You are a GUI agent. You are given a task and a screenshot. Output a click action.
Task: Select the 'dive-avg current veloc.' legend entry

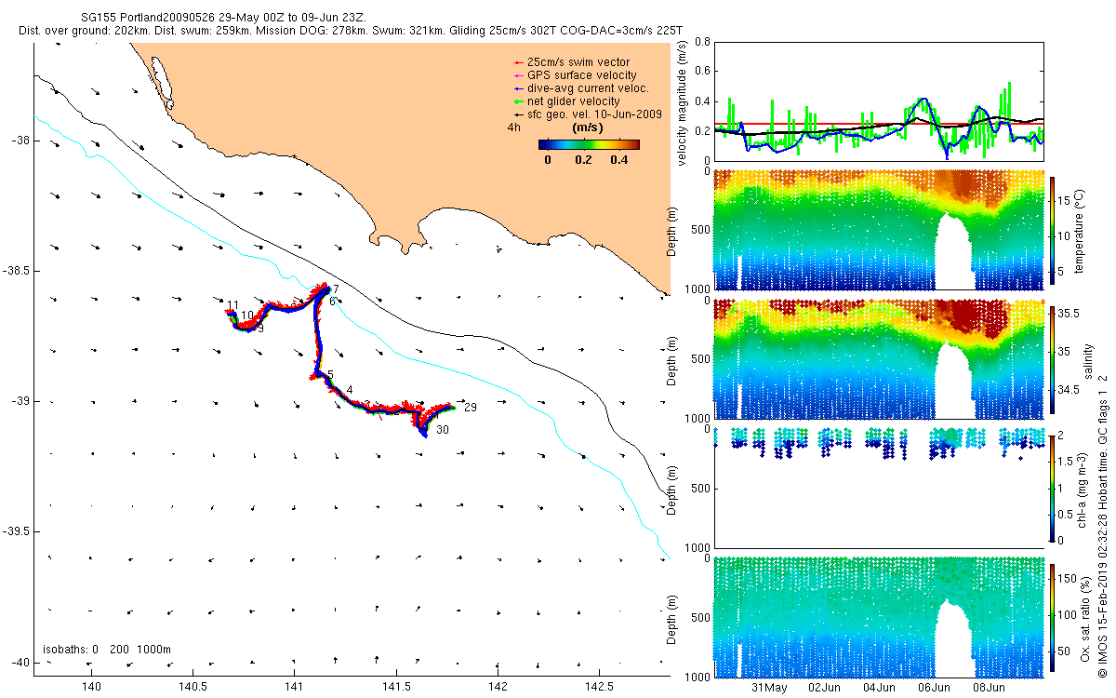click(581, 87)
